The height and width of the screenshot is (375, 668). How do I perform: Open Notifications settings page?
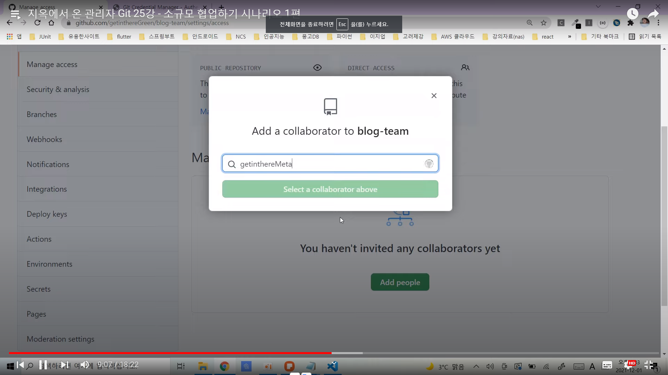click(98, 164)
